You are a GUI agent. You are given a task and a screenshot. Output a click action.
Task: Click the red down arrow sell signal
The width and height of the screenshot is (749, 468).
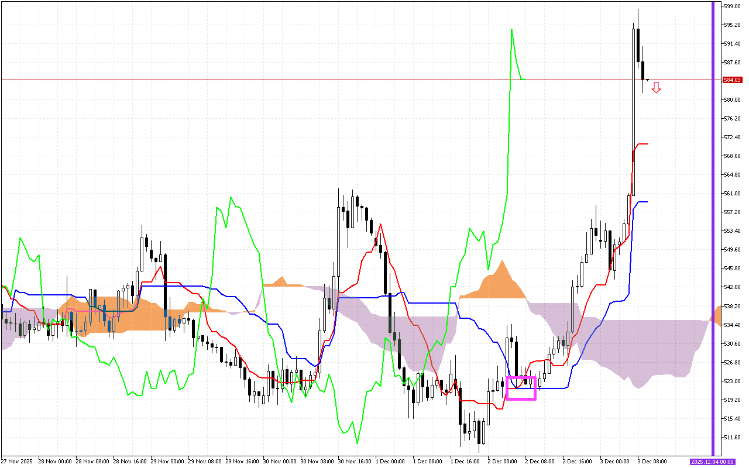[x=657, y=88]
